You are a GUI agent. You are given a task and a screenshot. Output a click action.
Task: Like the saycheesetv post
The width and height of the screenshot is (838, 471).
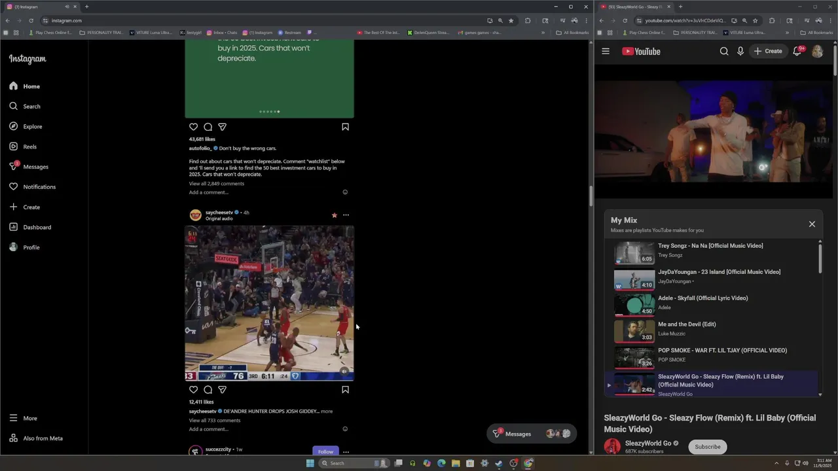coord(193,390)
